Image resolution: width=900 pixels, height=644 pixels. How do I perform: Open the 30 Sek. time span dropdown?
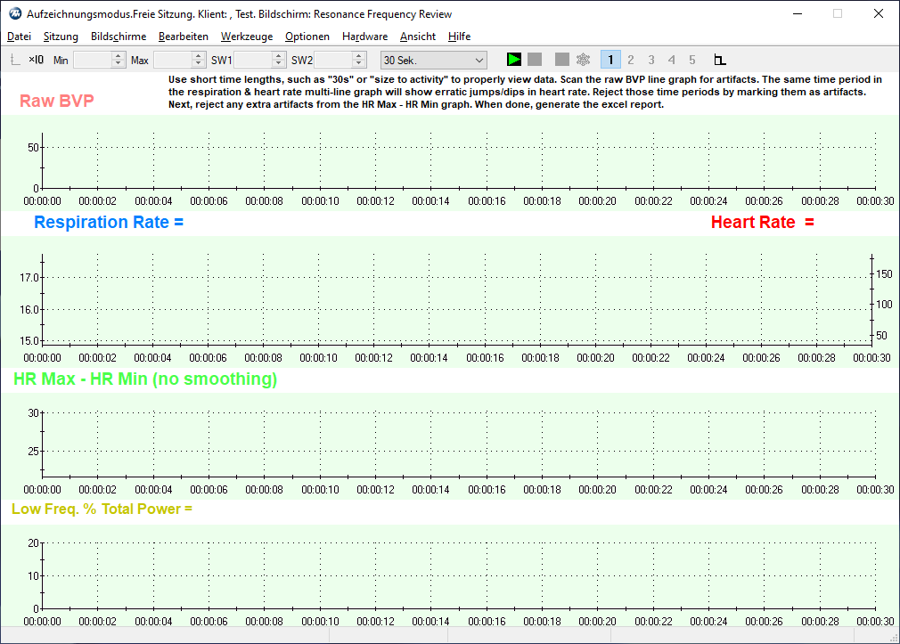pos(434,61)
